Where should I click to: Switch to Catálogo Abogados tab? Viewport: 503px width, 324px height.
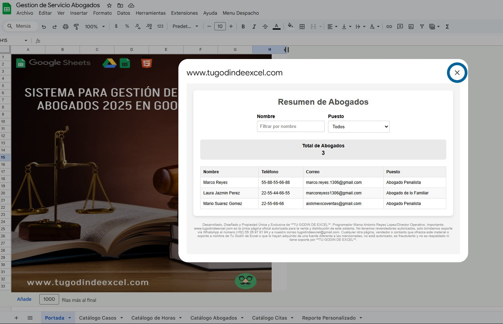(x=214, y=318)
